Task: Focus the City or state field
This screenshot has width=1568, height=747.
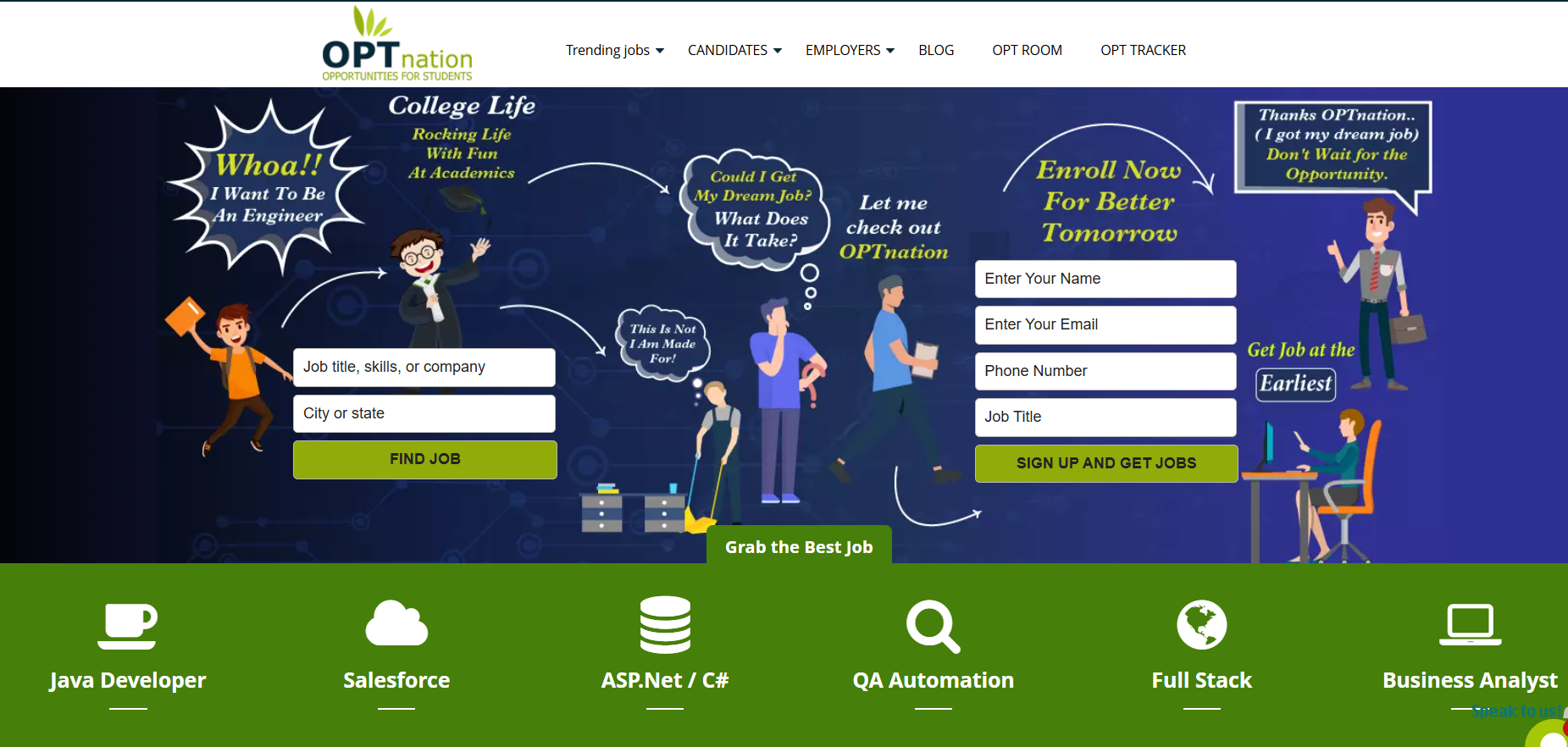Action: [424, 413]
